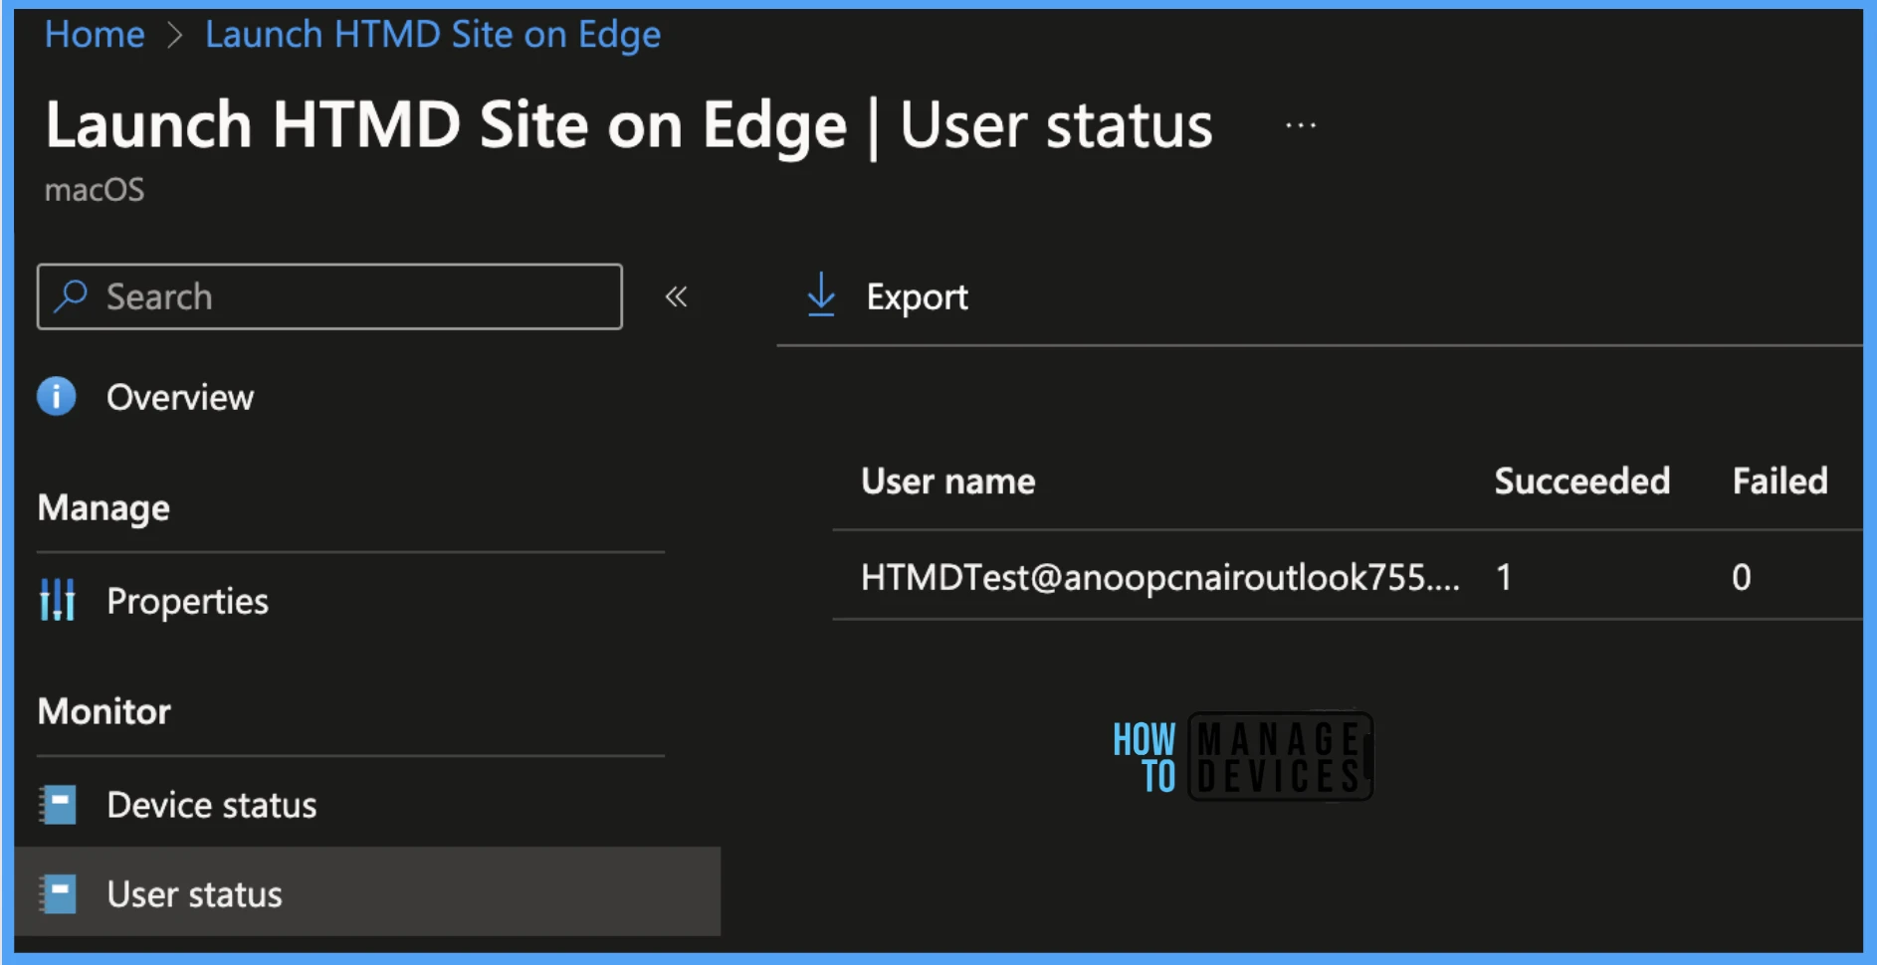The image size is (1877, 965).
Task: Click the Device status notebook icon
Action: (x=58, y=805)
